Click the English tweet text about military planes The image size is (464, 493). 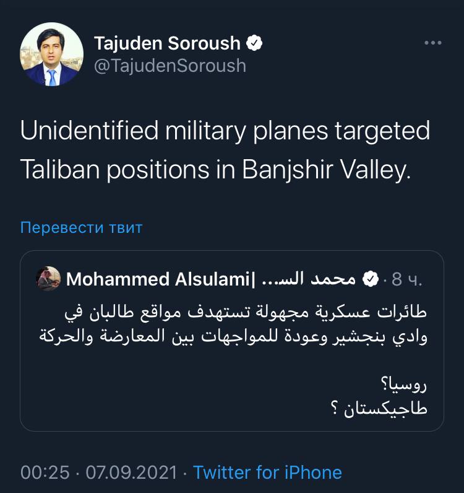225,151
